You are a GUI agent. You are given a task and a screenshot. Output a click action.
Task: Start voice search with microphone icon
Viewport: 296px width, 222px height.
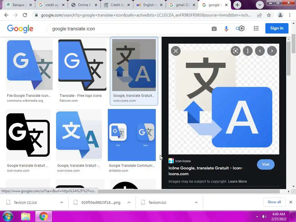click(226, 29)
